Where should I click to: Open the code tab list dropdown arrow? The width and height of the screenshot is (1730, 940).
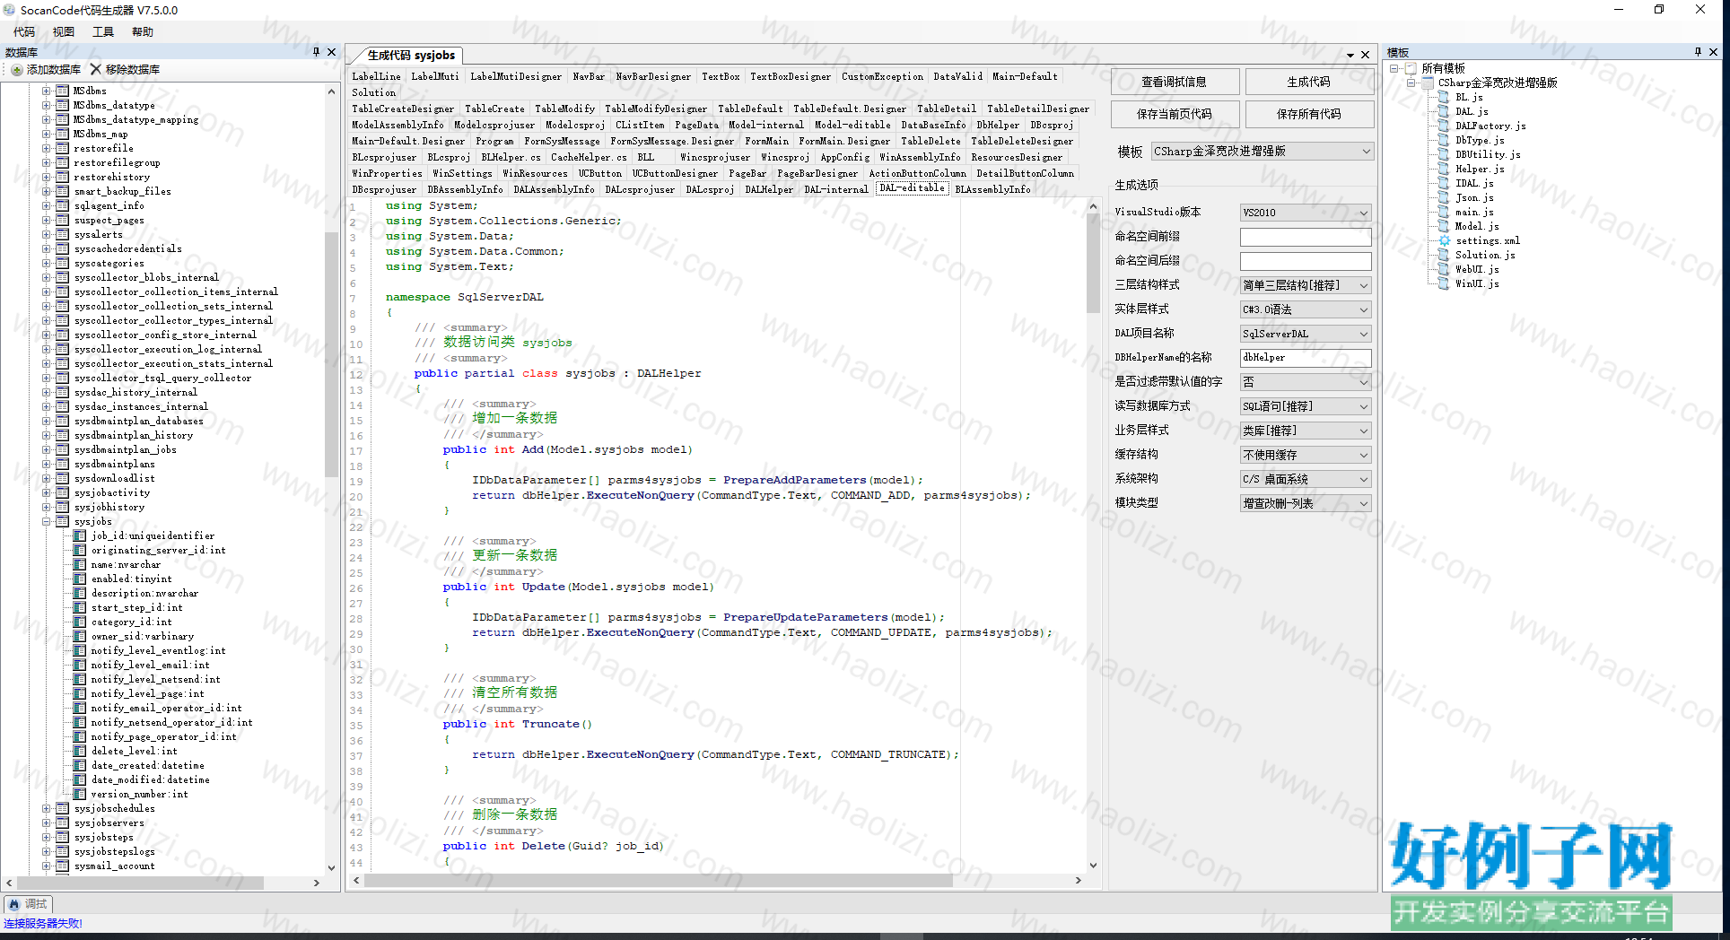pos(1350,56)
